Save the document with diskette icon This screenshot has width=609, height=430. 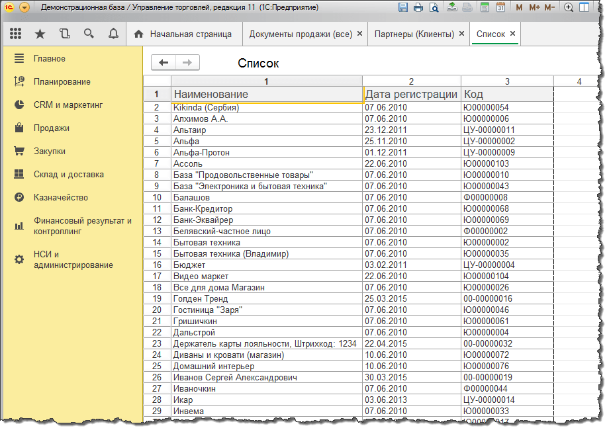coord(403,7)
